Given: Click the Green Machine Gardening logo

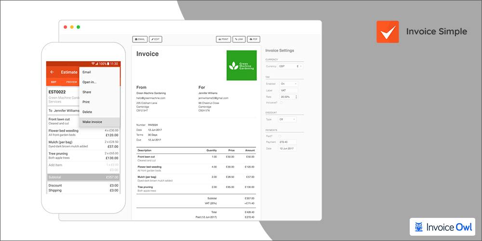Looking at the screenshot, I should (242, 65).
